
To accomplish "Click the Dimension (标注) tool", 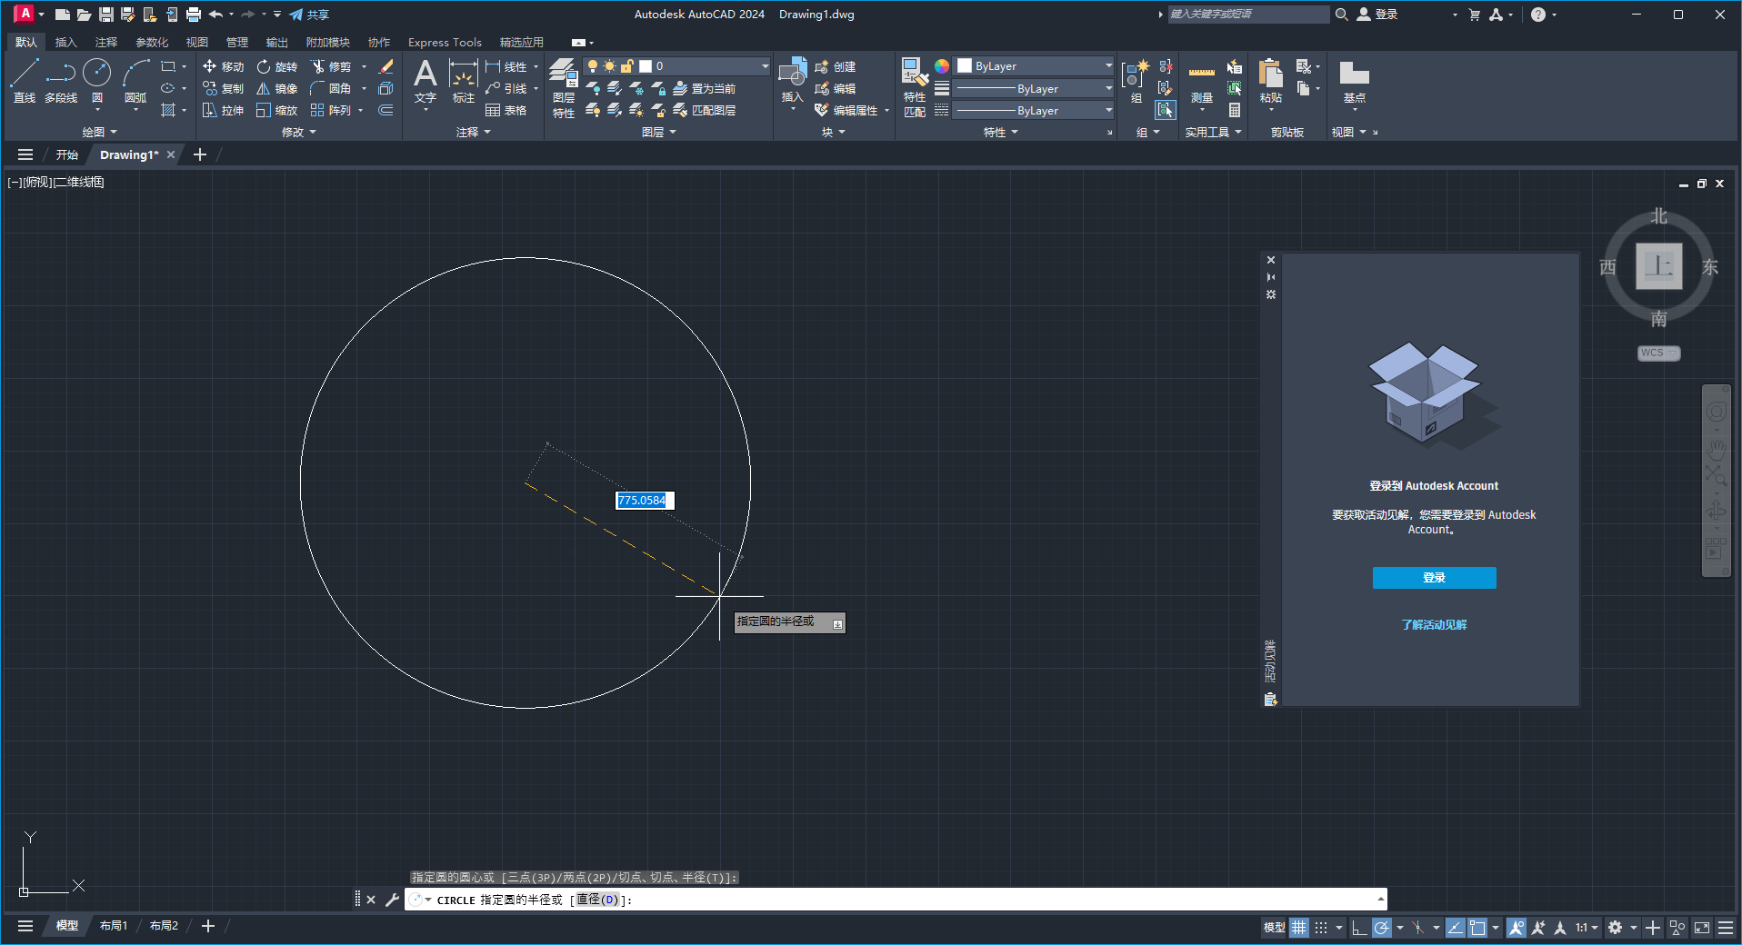I will click(x=464, y=81).
